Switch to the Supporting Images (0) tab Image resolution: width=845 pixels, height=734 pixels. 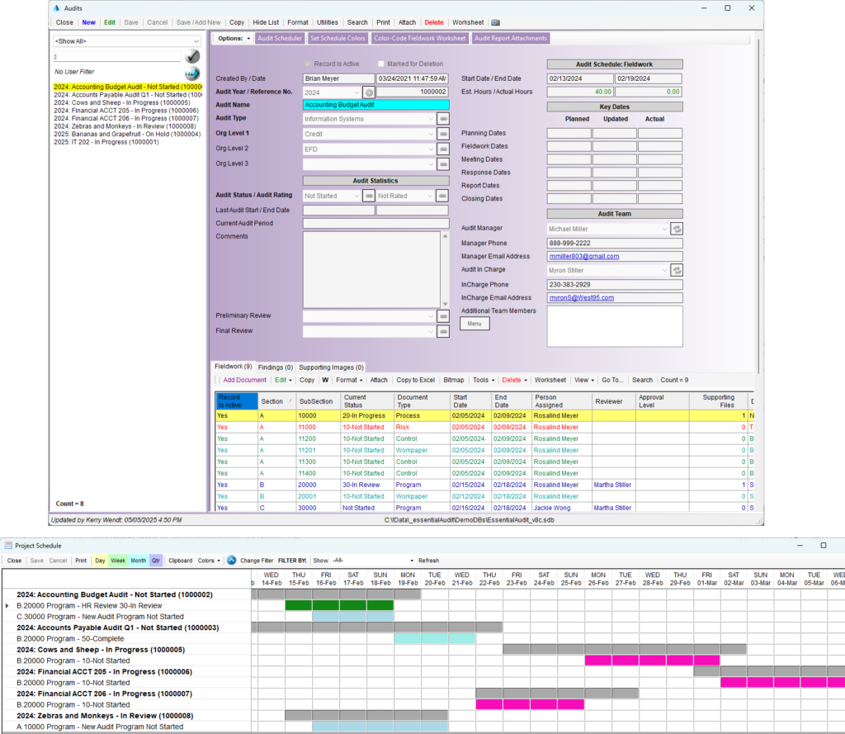click(x=332, y=367)
